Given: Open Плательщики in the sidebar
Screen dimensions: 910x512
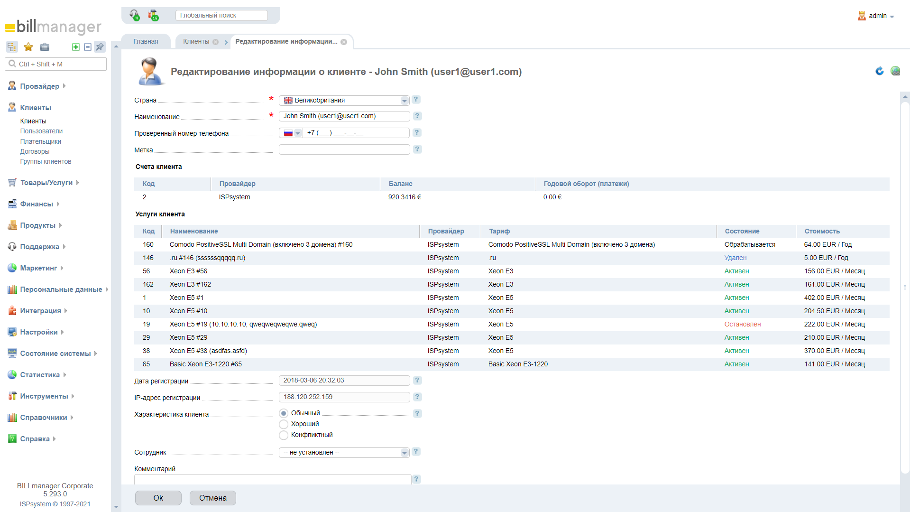Looking at the screenshot, I should point(40,141).
